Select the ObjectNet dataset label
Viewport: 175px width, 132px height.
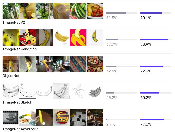point(11,76)
